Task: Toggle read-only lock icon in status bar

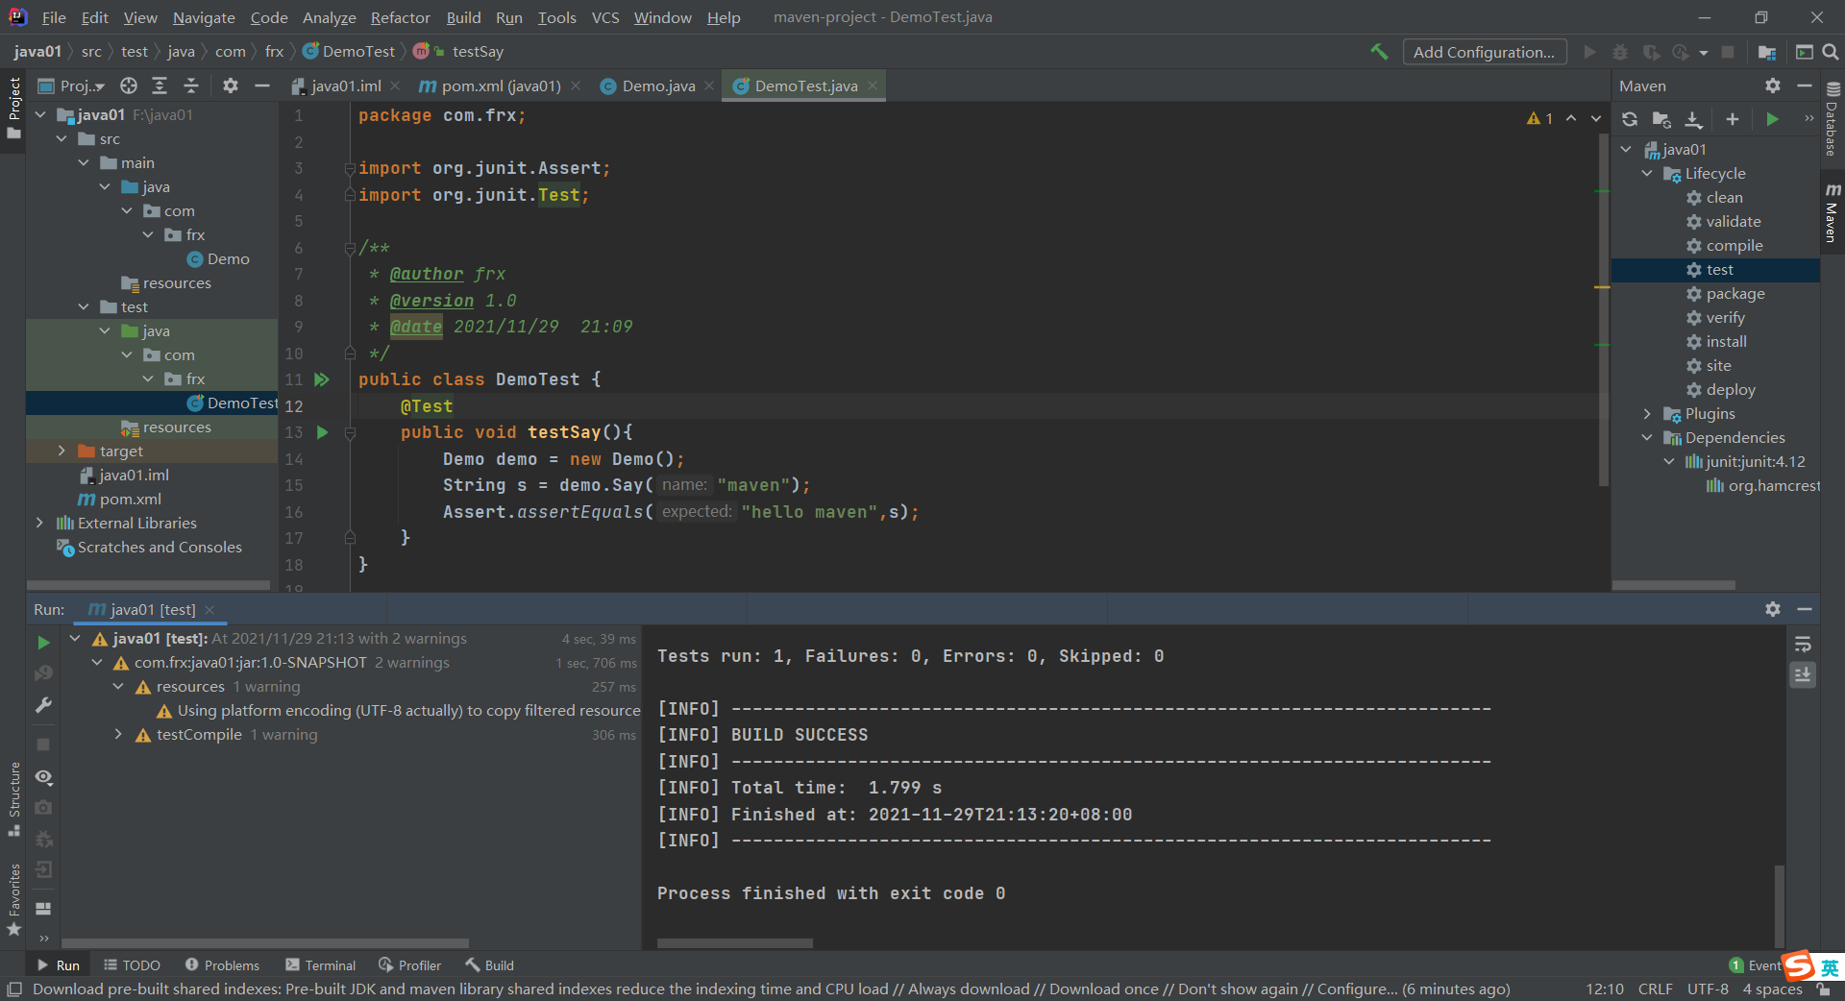Action: tap(1823, 989)
